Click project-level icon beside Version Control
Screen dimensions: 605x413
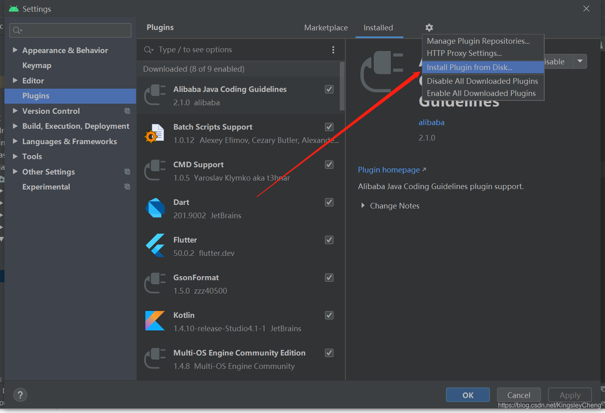coord(128,111)
